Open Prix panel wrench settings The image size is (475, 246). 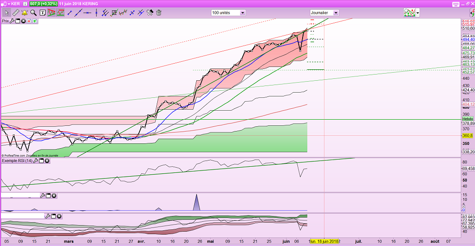point(12,21)
